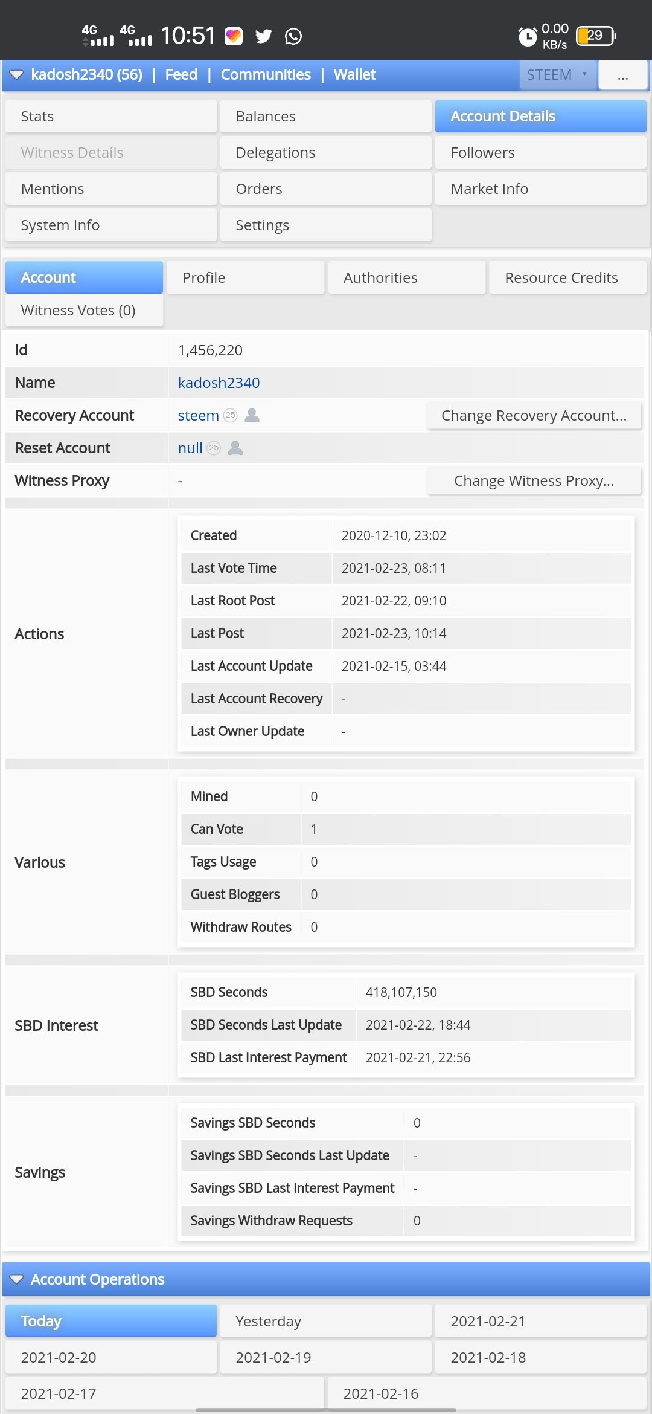Click the Last Post value 2021-02-23, 10:14
The image size is (652, 1414).
[x=394, y=633]
